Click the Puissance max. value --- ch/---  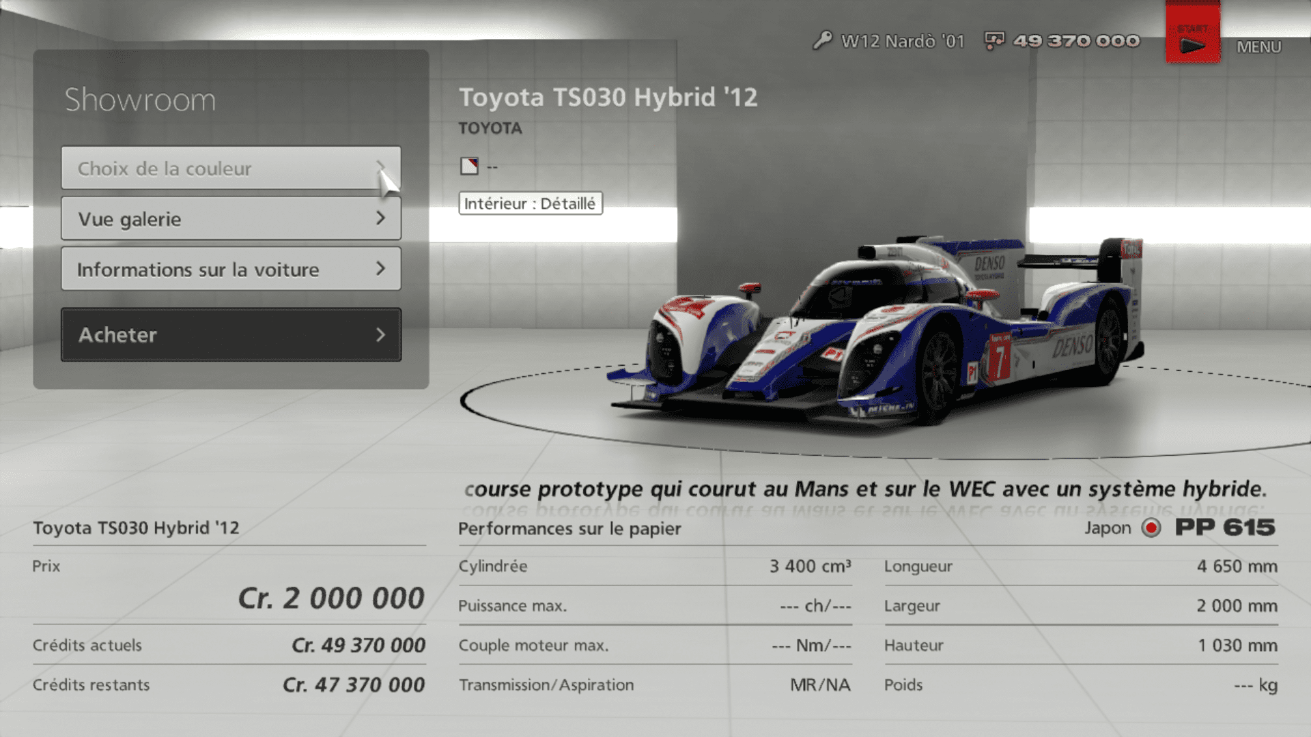point(815,605)
